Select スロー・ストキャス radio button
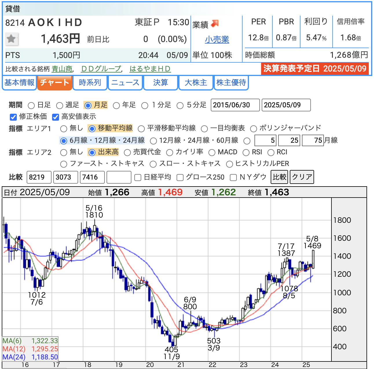Screen dimensions: 374x369 (x=153, y=164)
